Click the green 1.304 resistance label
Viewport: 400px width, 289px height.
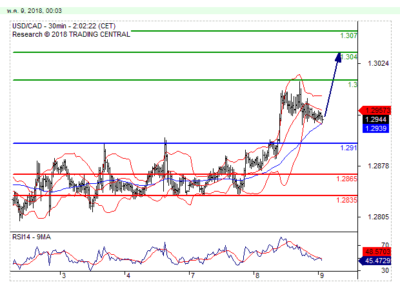349,57
